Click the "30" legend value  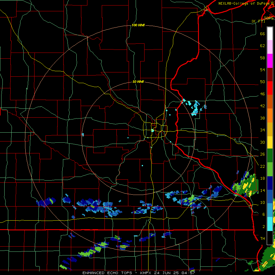click(x=262, y=142)
